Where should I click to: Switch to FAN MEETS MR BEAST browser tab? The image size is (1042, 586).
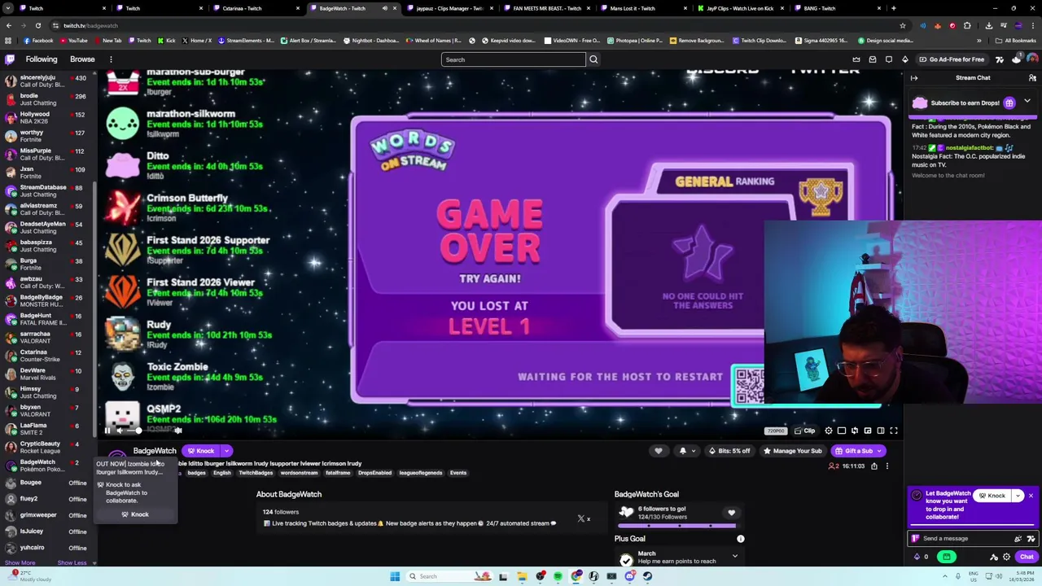546,8
